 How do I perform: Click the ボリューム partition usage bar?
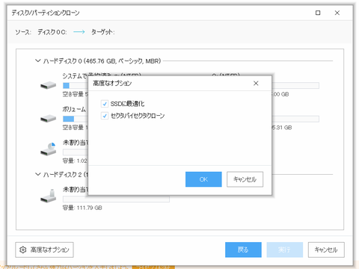pos(75,119)
